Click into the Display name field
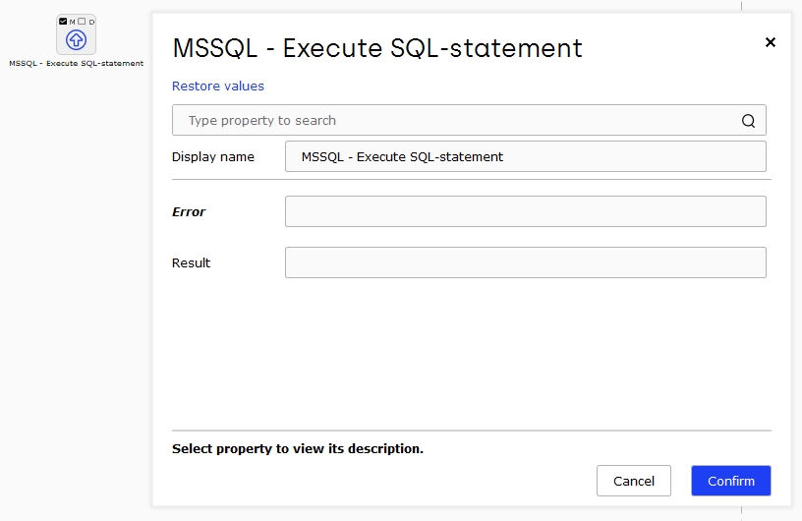The image size is (802, 521). (x=525, y=156)
